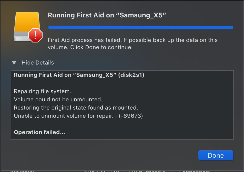
Task: Click "Samsung_X5" in the dialog title
Action: pos(141,15)
